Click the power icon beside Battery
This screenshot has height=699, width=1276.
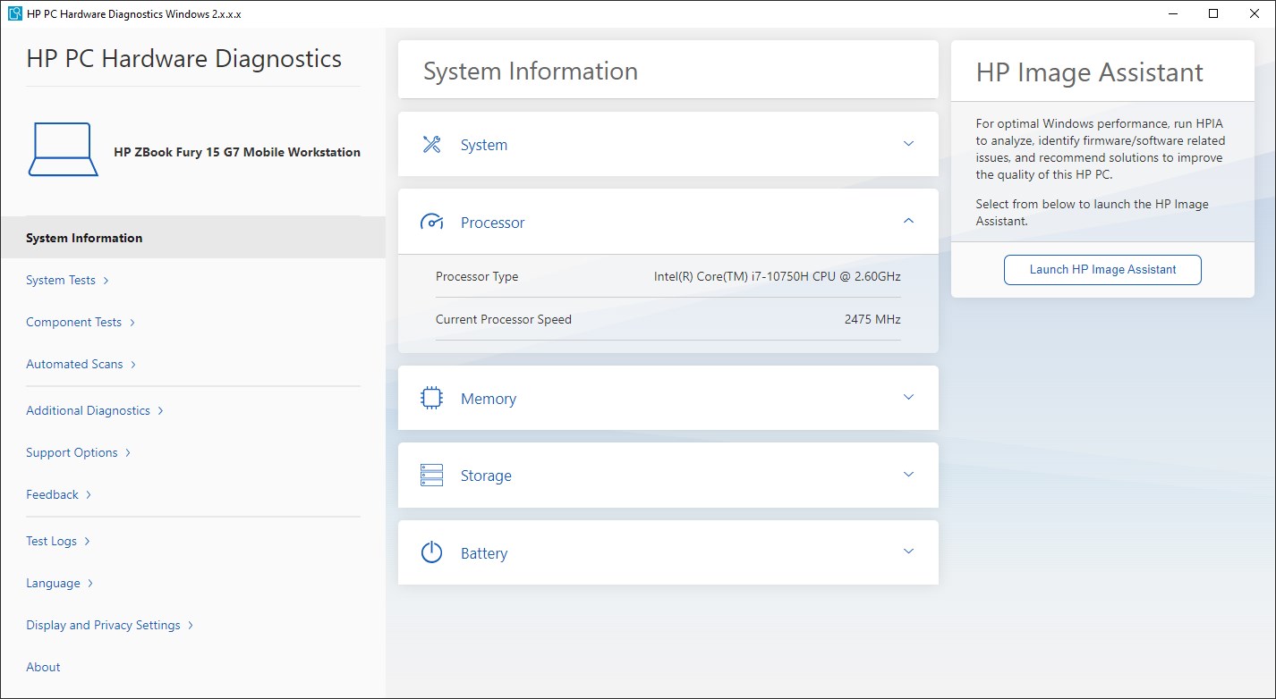pos(431,552)
